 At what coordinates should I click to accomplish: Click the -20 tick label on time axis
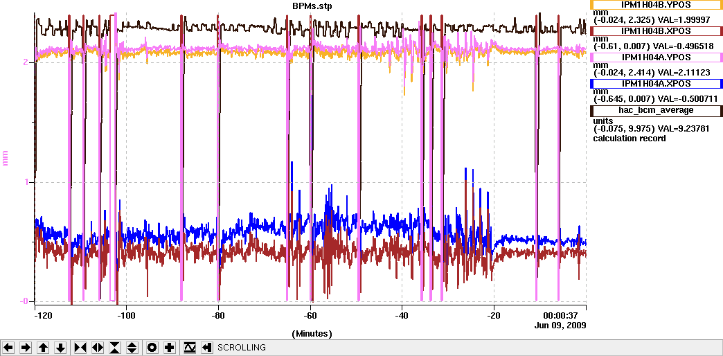(x=494, y=316)
